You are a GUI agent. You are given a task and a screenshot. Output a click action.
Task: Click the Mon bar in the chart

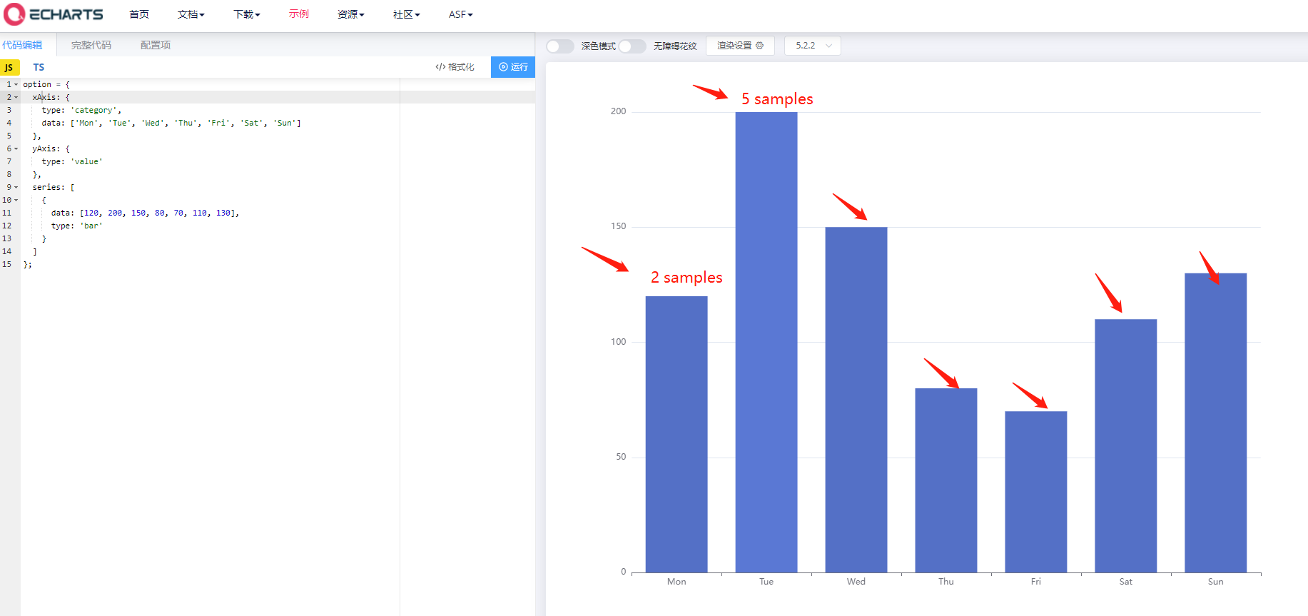pos(676,434)
